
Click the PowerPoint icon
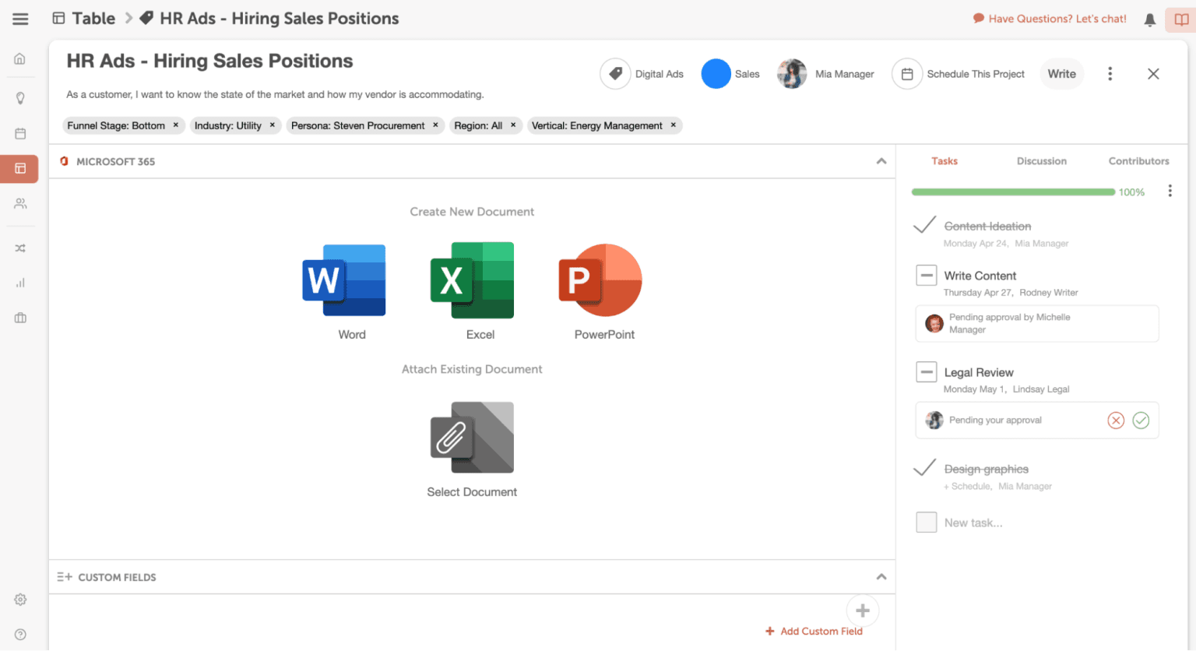[x=600, y=280]
